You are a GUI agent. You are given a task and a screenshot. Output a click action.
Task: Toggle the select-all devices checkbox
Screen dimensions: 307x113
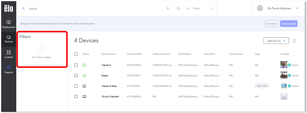point(76,54)
